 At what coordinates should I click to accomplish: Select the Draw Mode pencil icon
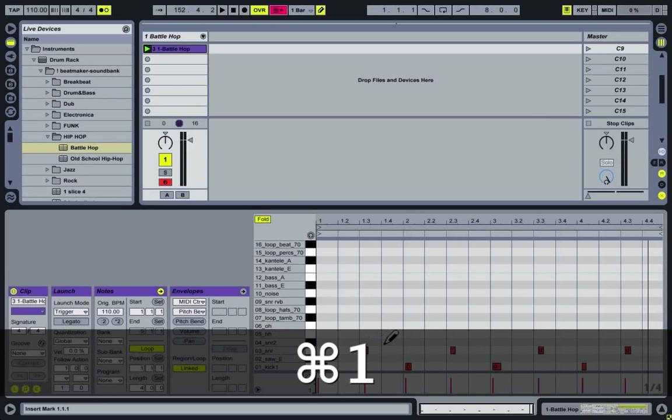click(320, 10)
